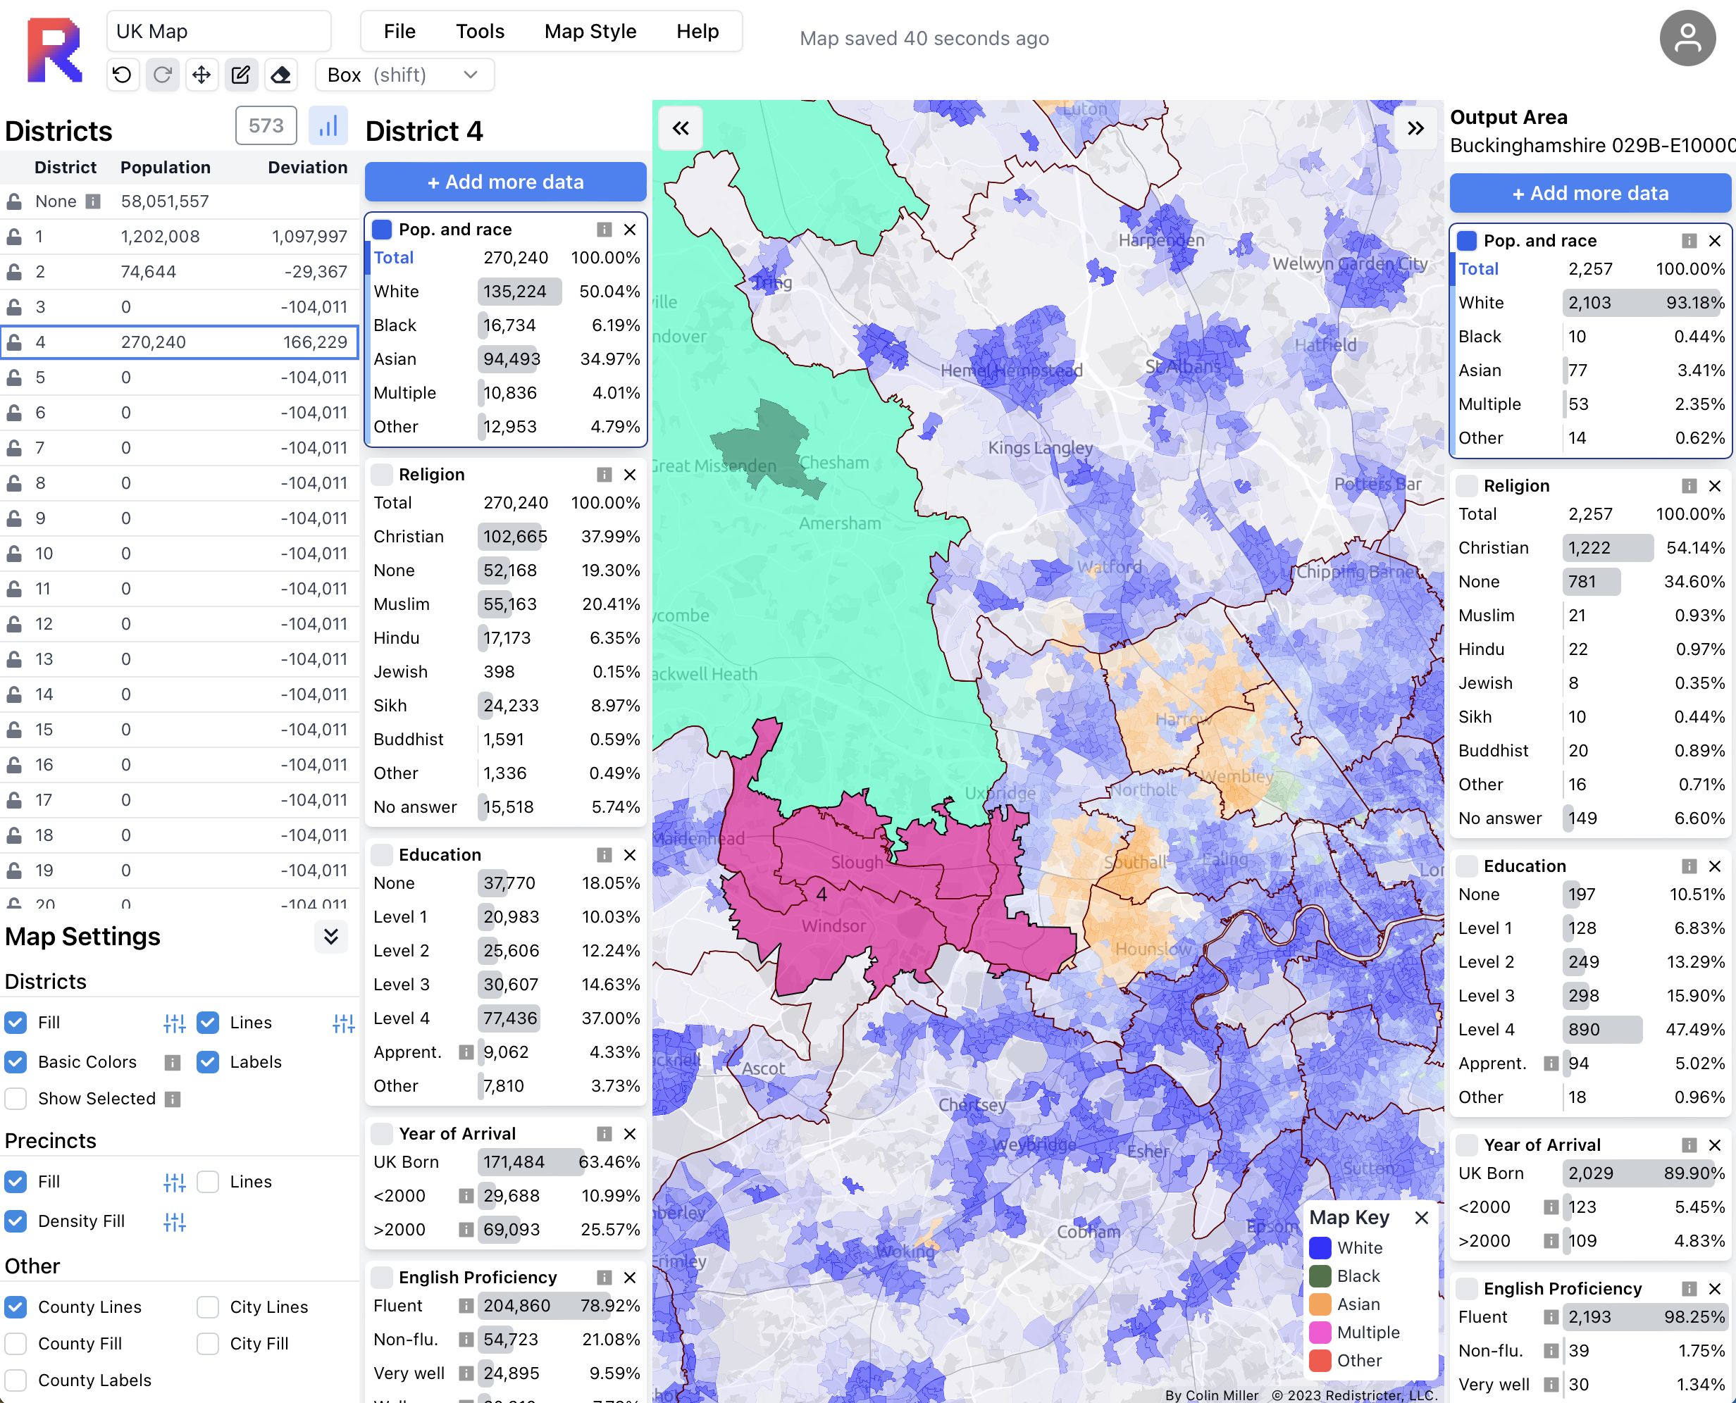Enable the Show Selected checkbox
This screenshot has height=1403, width=1736.
pos(16,1098)
